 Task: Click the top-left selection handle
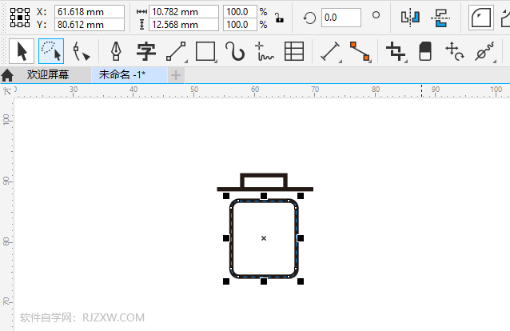tap(226, 196)
